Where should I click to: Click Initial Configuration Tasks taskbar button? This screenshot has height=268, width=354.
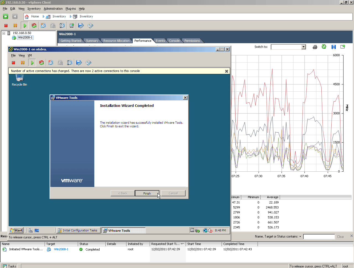(x=78, y=230)
